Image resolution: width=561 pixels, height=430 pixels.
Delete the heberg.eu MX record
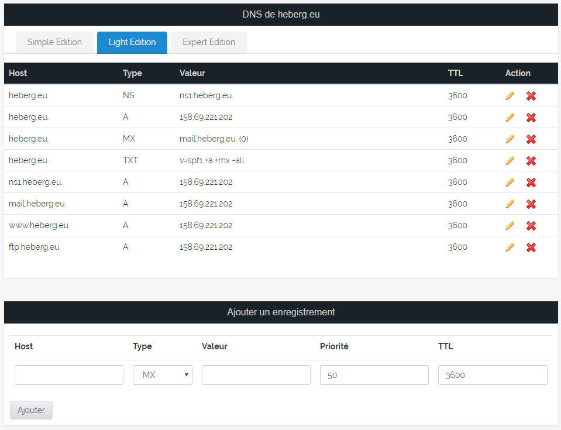(x=531, y=139)
